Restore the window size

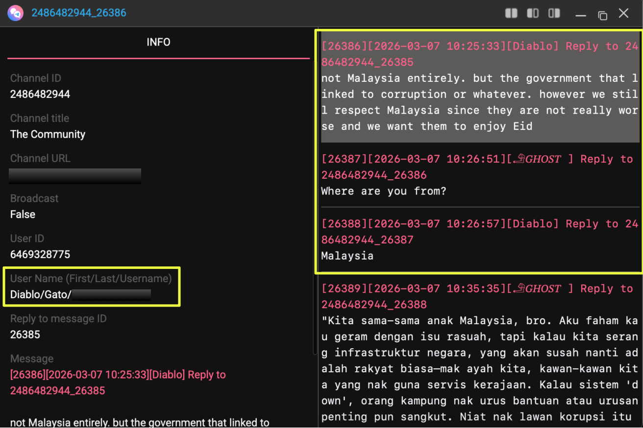tap(602, 14)
